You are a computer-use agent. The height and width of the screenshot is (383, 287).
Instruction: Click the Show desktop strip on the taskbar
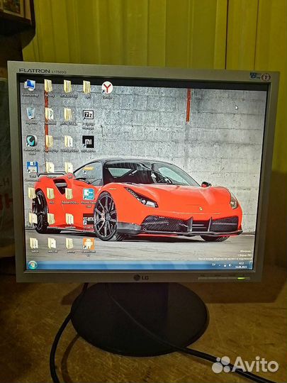(251, 265)
